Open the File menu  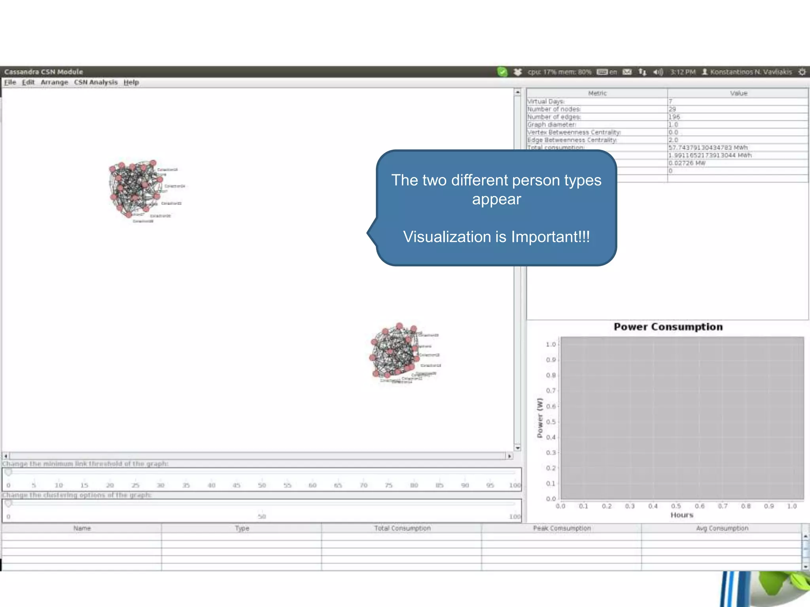click(10, 82)
